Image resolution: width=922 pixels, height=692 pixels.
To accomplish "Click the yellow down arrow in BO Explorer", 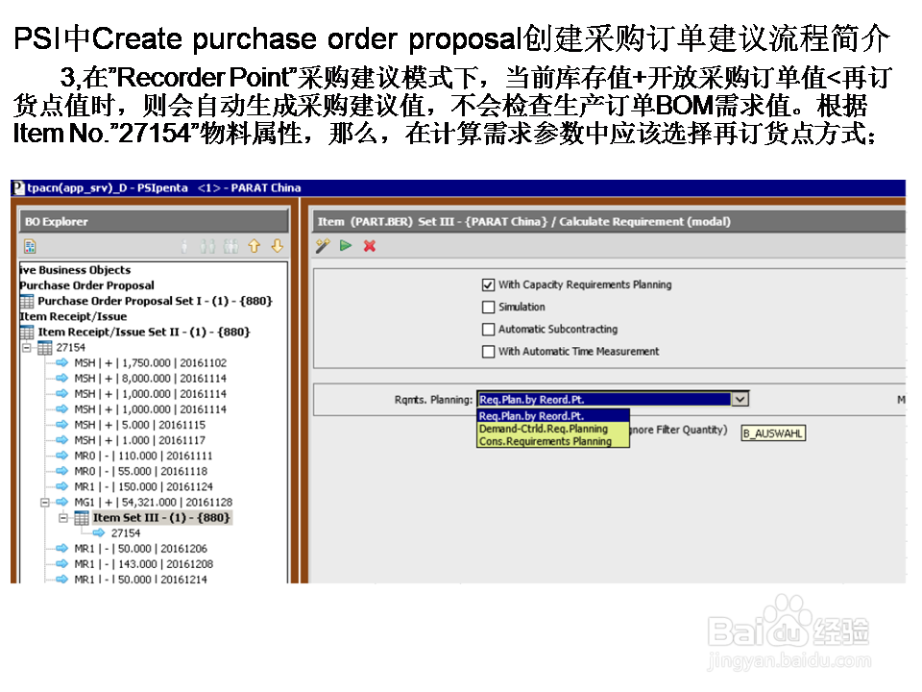I will point(277,246).
